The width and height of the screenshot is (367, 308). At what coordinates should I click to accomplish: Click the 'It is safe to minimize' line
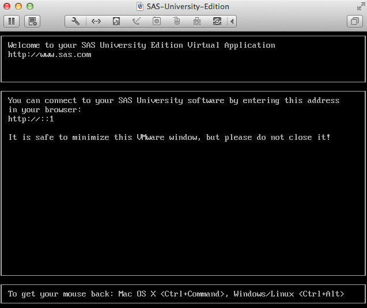click(169, 137)
